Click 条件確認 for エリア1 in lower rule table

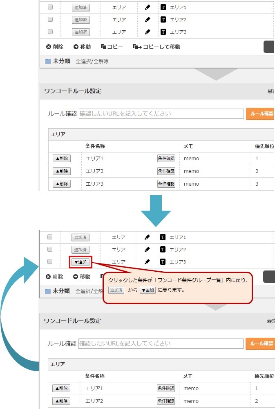click(166, 388)
